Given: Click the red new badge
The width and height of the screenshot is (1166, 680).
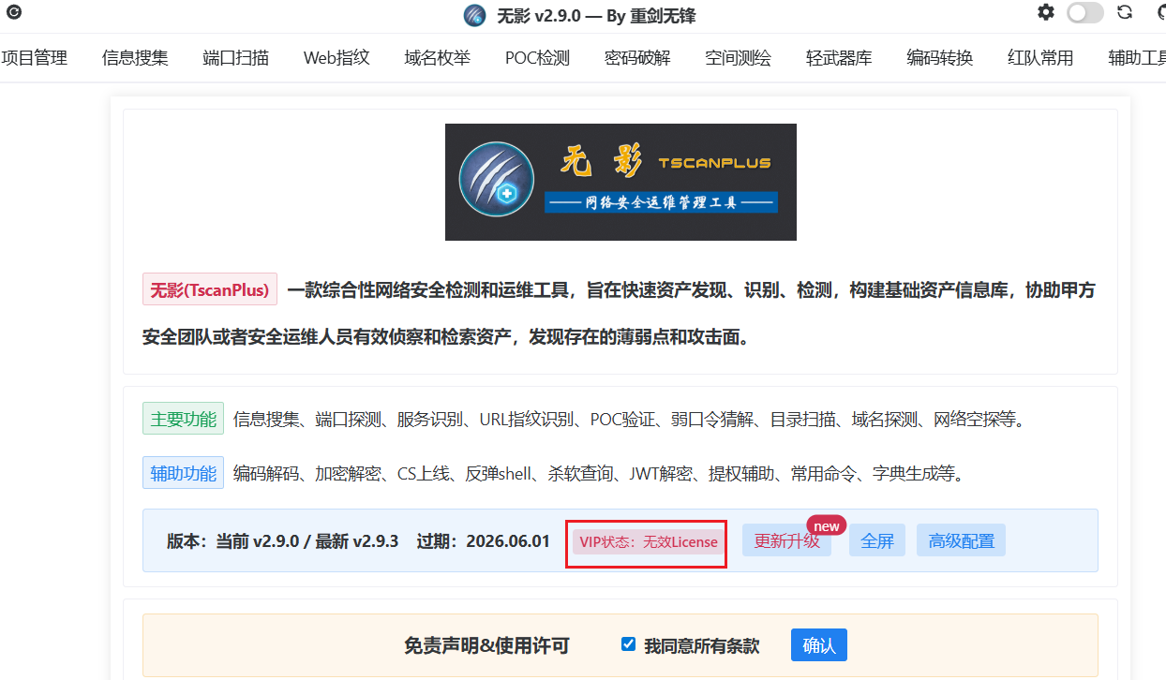Looking at the screenshot, I should coord(826,525).
